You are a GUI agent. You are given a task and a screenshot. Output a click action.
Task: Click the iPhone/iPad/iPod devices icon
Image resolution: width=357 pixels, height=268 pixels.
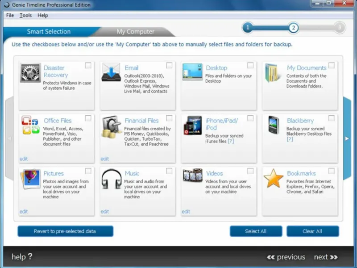[193, 126]
